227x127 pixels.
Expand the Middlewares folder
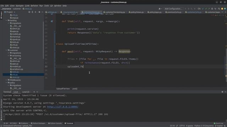click(6, 80)
